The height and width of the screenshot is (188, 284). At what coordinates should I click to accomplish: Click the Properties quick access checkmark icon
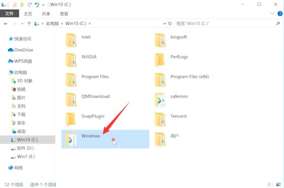point(15,4)
